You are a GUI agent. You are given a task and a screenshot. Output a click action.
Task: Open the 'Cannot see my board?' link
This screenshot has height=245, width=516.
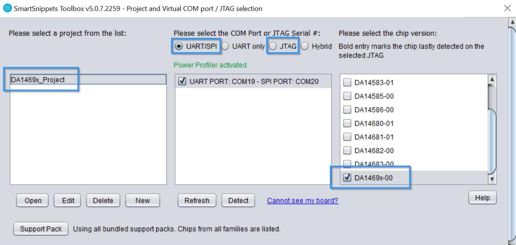(303, 200)
